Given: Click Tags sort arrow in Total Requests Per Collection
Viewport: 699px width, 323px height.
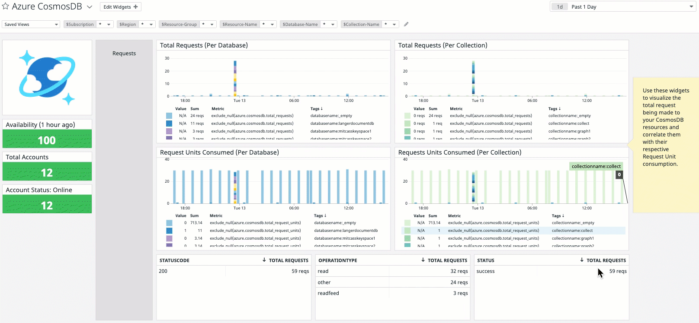Looking at the screenshot, I should tap(559, 109).
